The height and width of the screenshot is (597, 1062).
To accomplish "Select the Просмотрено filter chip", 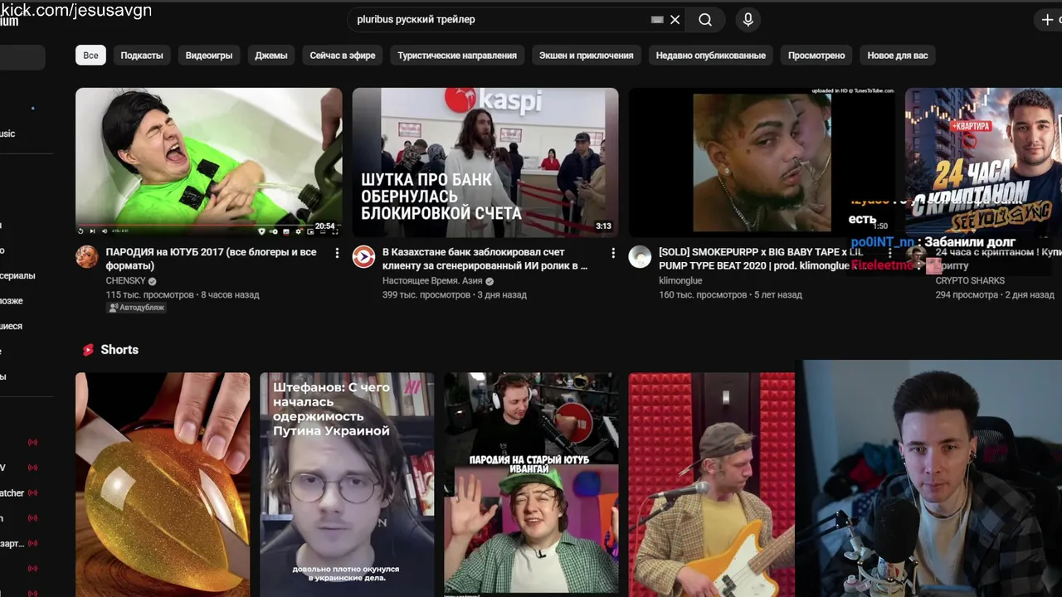I will point(816,56).
